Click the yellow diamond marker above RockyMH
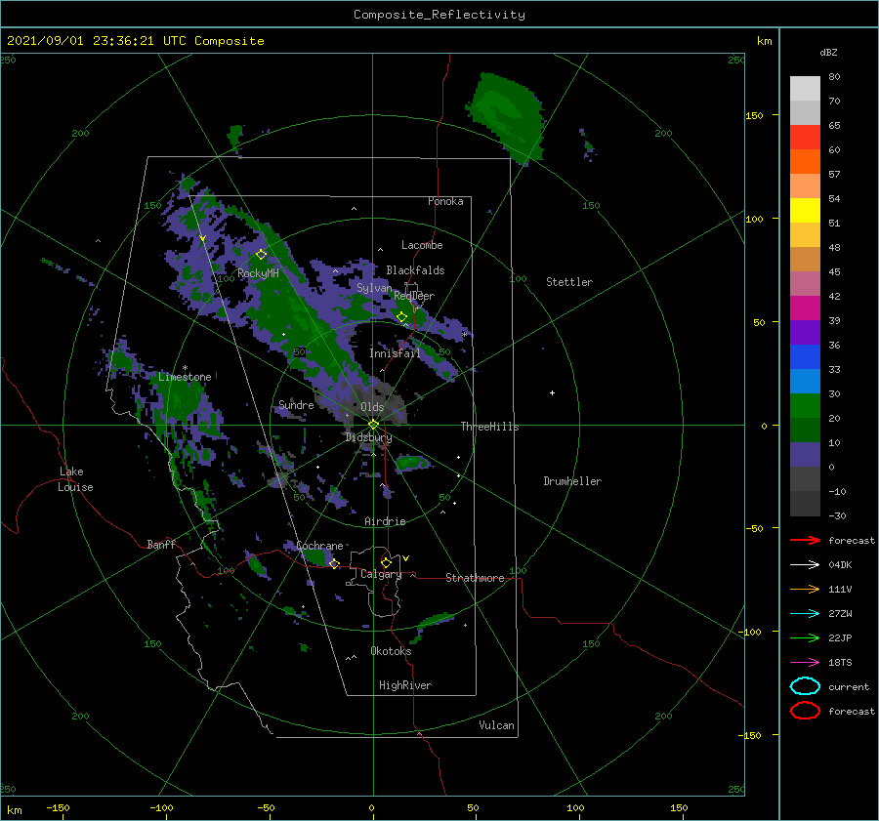879x821 pixels. point(261,255)
